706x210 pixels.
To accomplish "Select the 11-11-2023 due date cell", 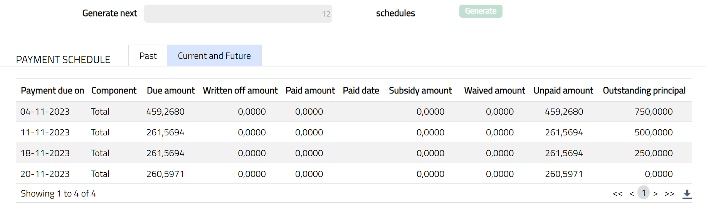I will (45, 132).
